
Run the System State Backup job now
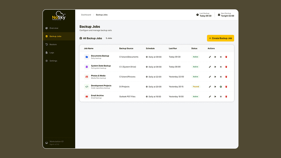tap(215, 67)
